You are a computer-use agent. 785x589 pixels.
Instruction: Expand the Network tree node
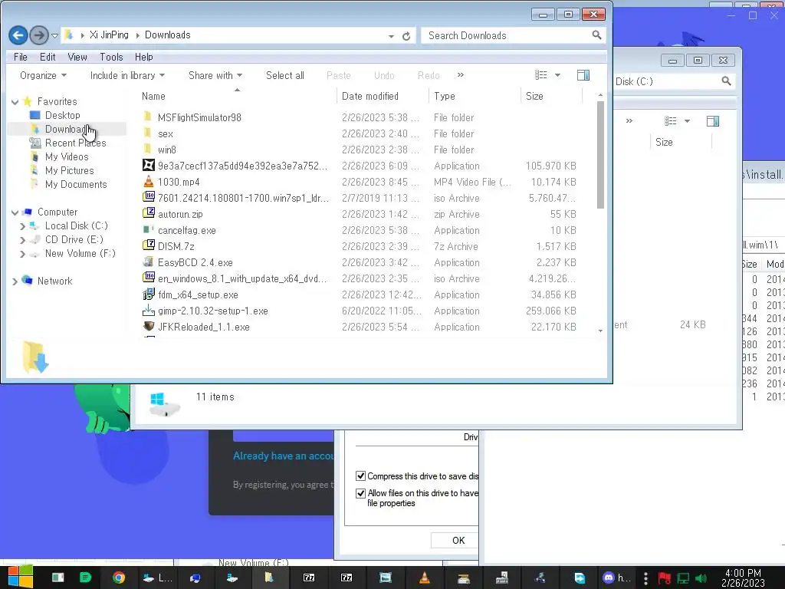pyautogui.click(x=15, y=281)
